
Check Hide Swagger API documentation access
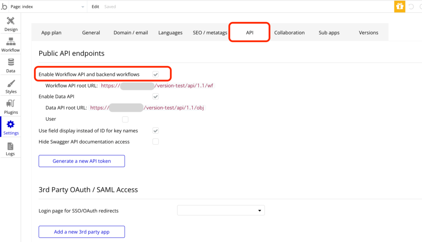pos(155,141)
